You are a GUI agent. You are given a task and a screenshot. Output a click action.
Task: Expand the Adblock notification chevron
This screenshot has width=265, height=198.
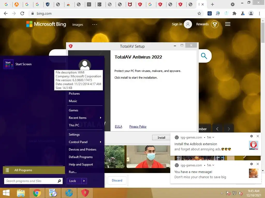213,137
